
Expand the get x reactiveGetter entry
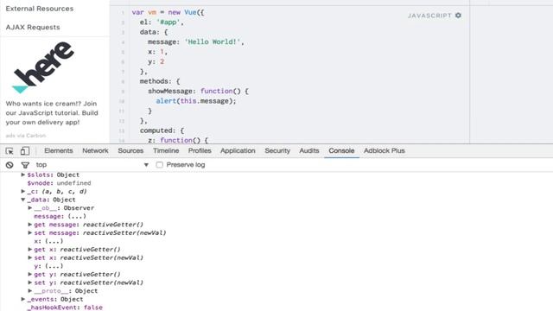[x=30, y=250]
